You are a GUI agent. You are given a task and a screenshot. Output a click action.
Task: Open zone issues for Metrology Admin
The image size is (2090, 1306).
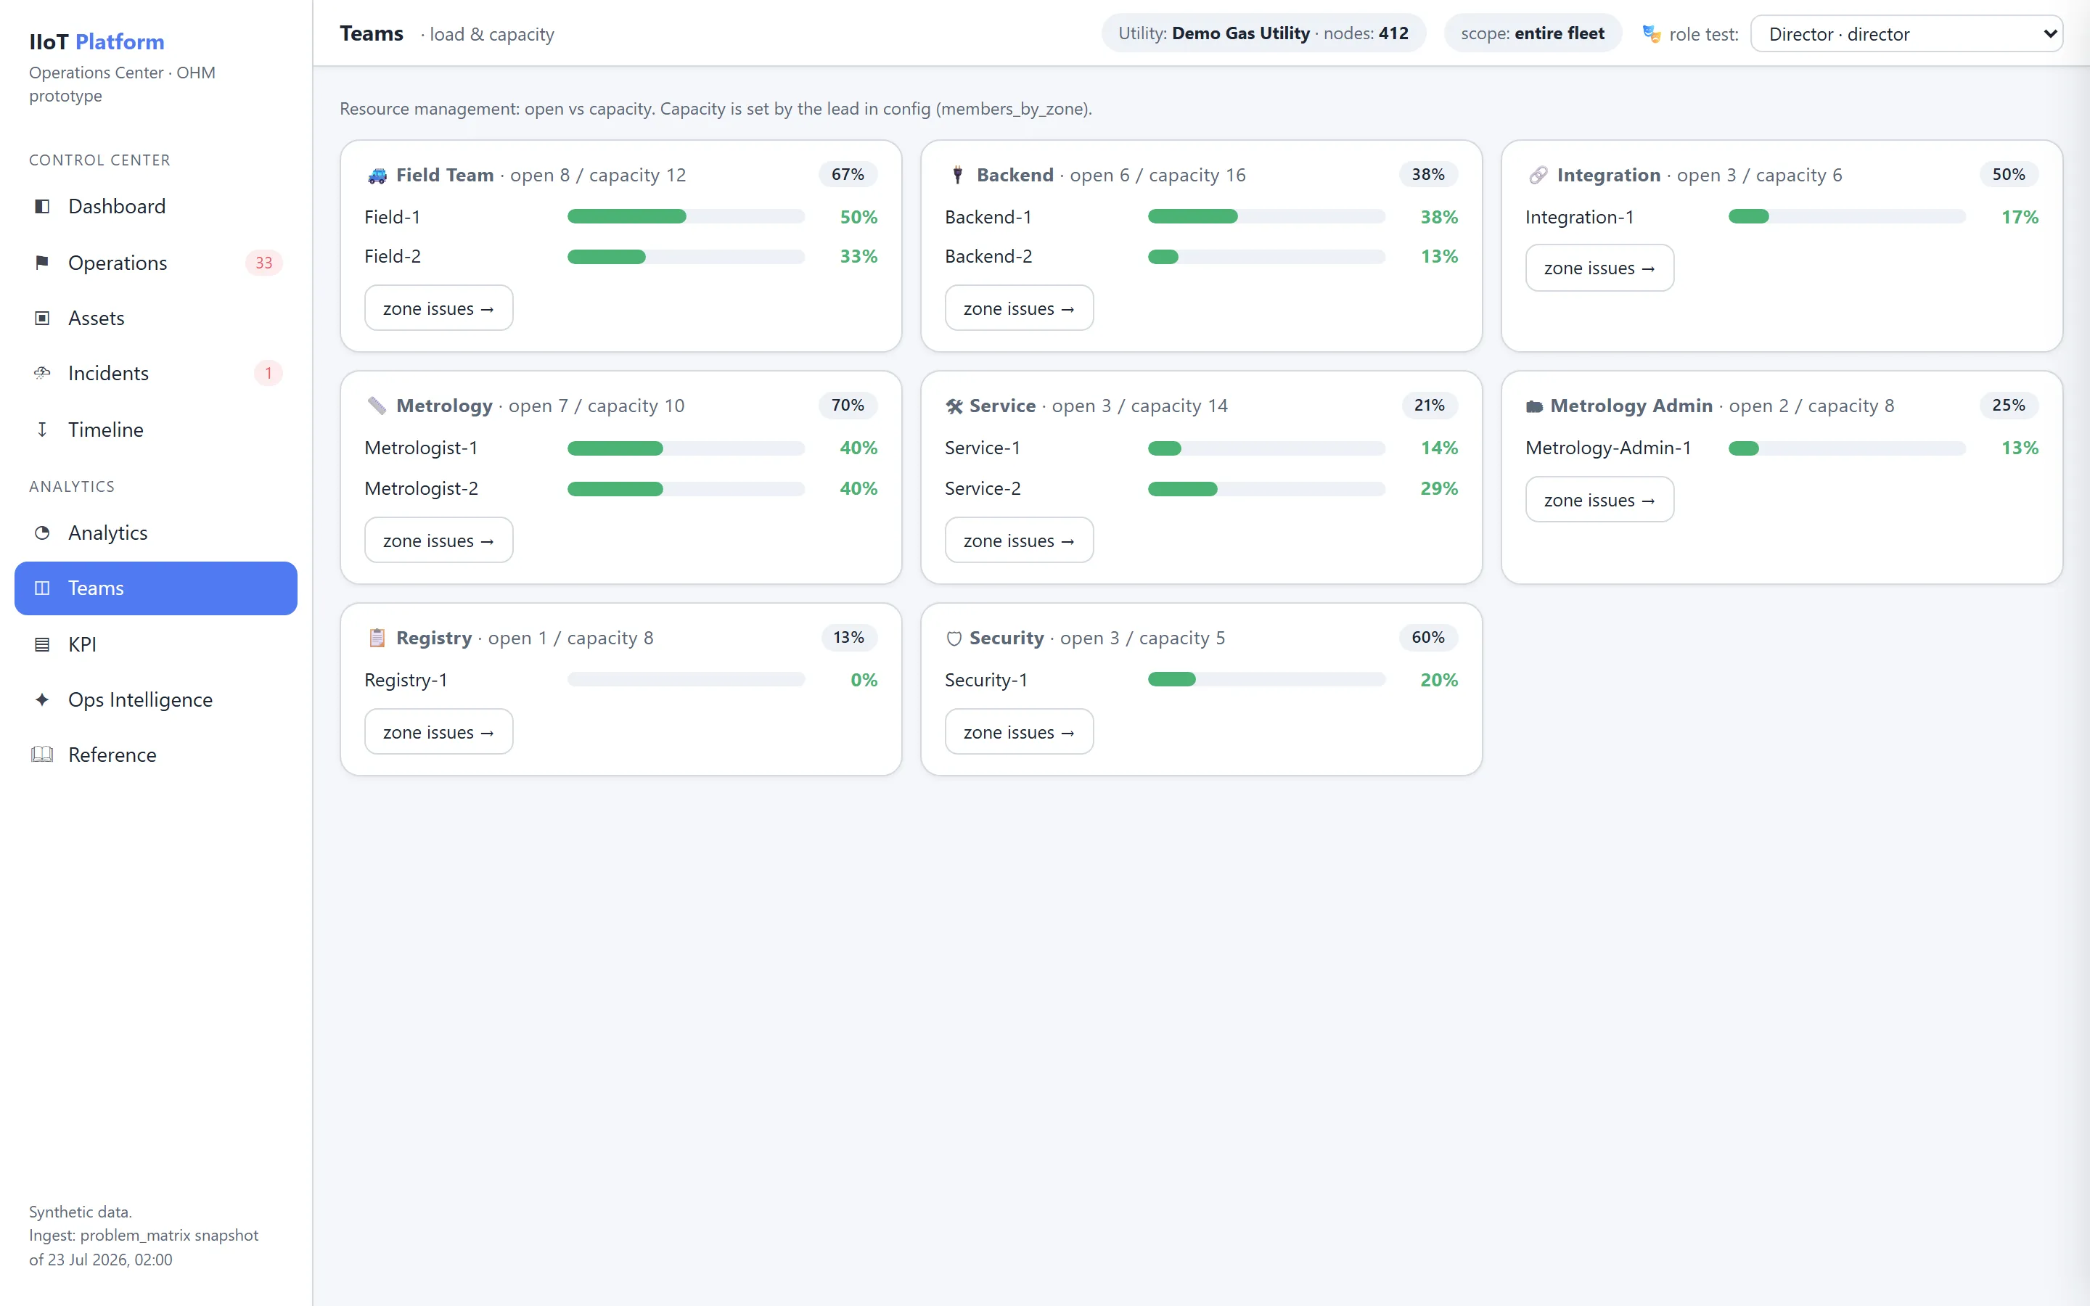pyautogui.click(x=1599, y=500)
